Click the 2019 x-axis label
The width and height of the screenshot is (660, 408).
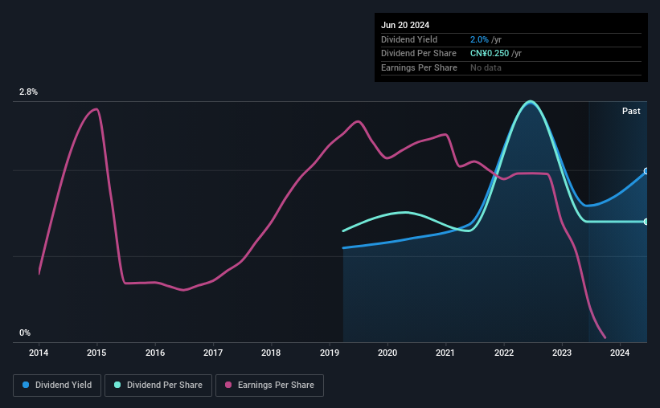(330, 353)
